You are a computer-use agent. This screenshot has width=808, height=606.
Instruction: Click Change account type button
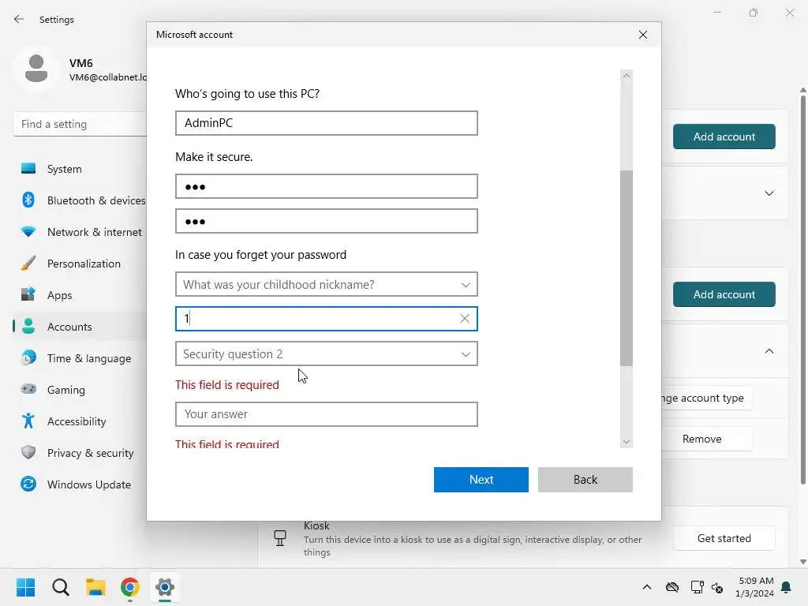(x=707, y=398)
